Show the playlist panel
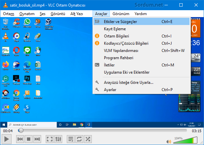 coord(71,139)
